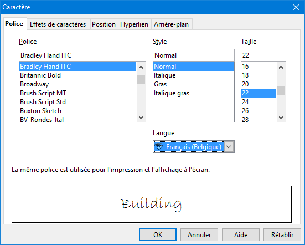
Task: Expand the Langue dropdown arrow
Action: pos(229,147)
